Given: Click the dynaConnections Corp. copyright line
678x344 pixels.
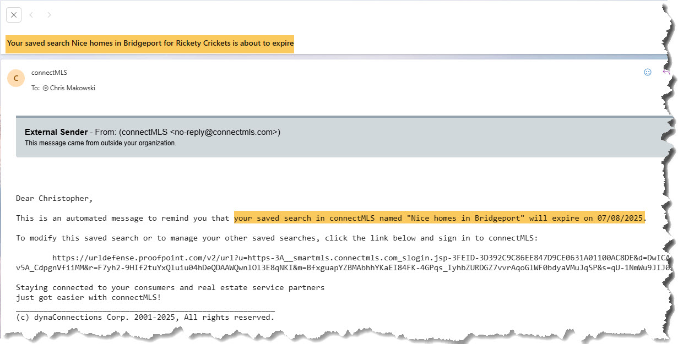Looking at the screenshot, I should point(145,318).
